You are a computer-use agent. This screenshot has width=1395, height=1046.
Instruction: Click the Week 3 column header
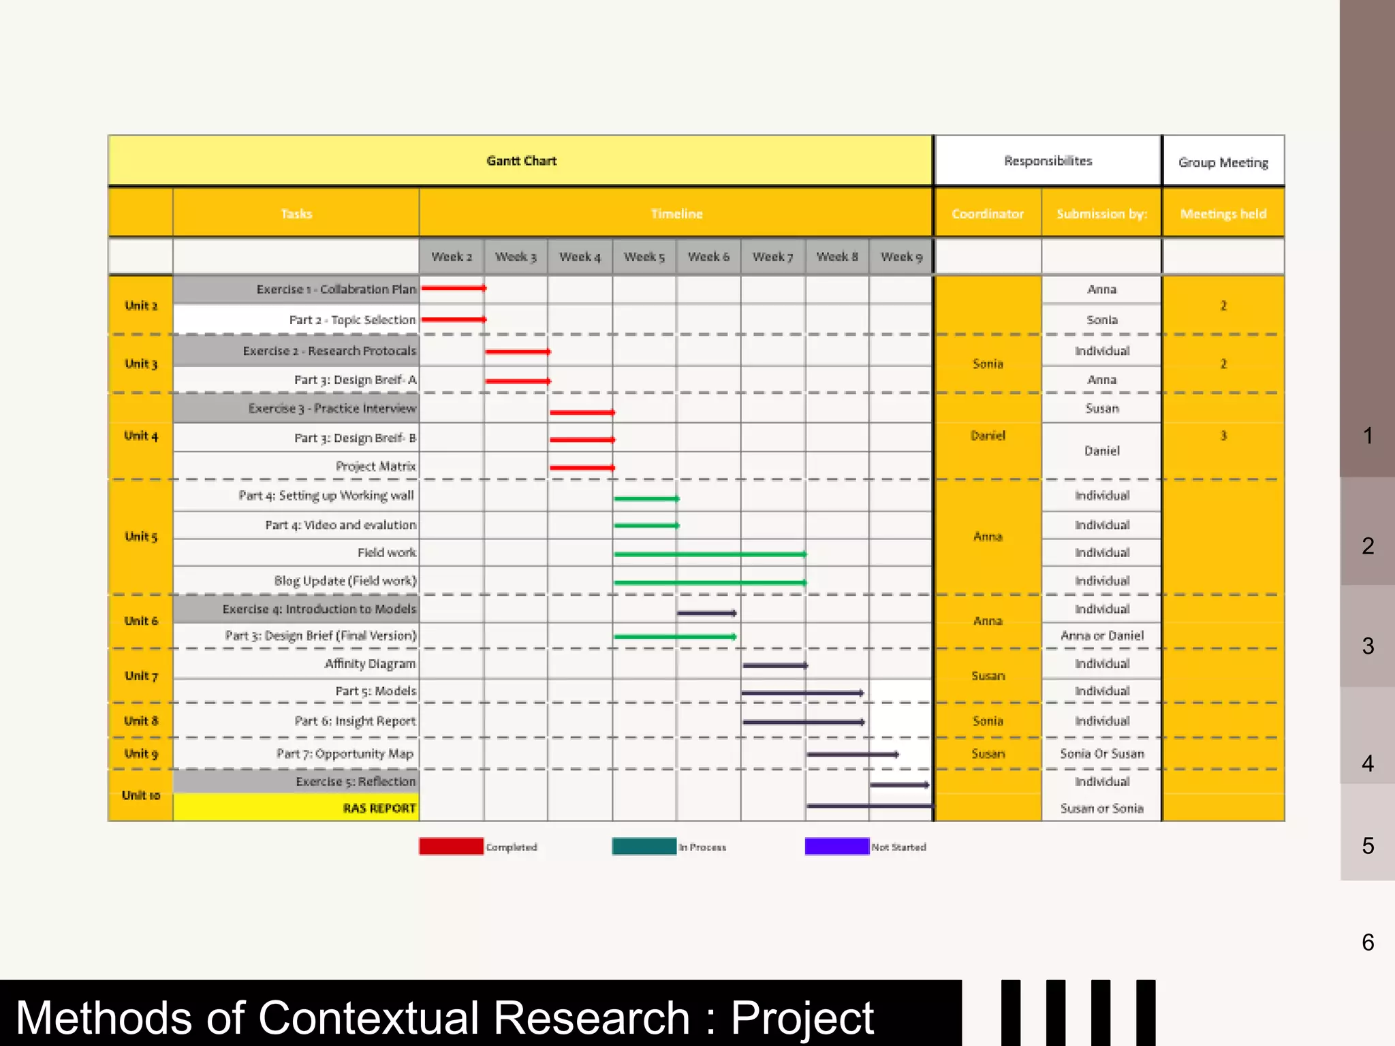pyautogui.click(x=516, y=257)
